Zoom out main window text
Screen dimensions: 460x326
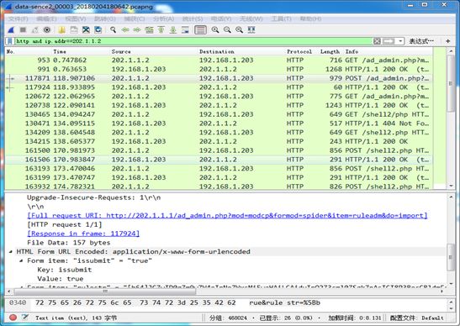coord(227,30)
